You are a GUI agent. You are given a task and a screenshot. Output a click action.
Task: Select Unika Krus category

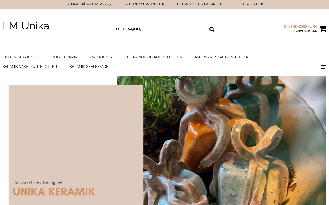click(x=101, y=57)
